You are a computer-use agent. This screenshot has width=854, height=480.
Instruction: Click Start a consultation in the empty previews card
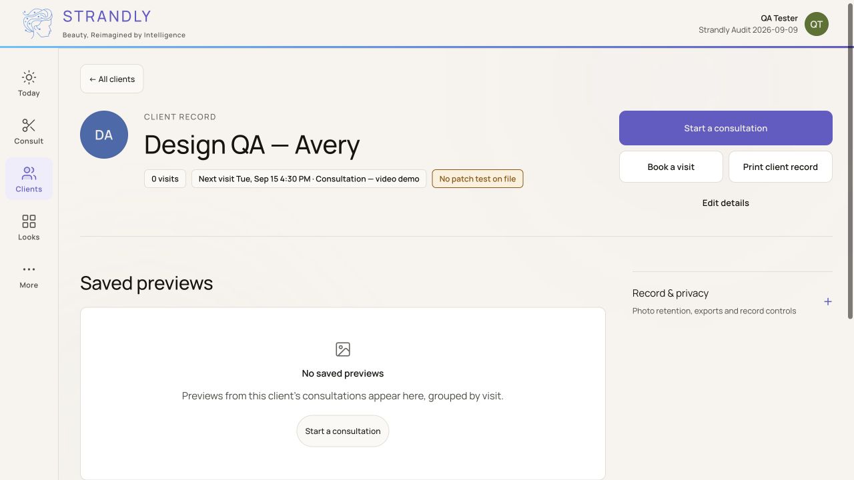coord(343,431)
